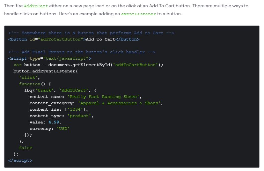
Task: Click the value: 4.99 line
Action: 46,122
